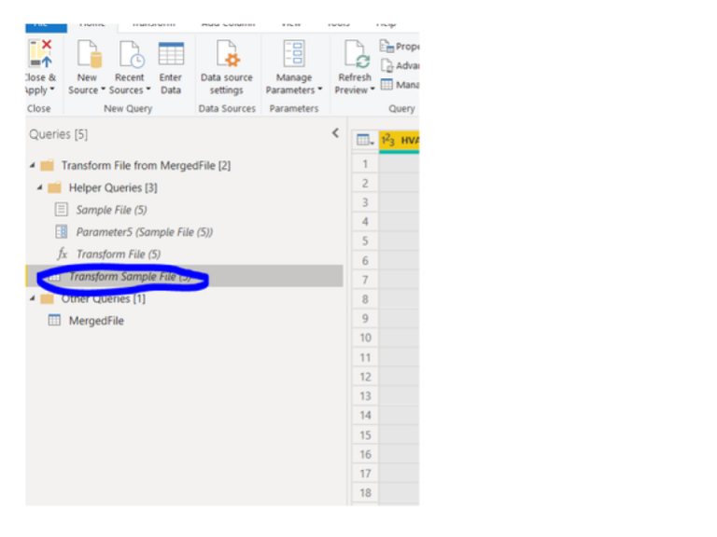Screen dimensions: 717x537
Task: Select Transform File from MergedFile folder
Action: point(146,165)
